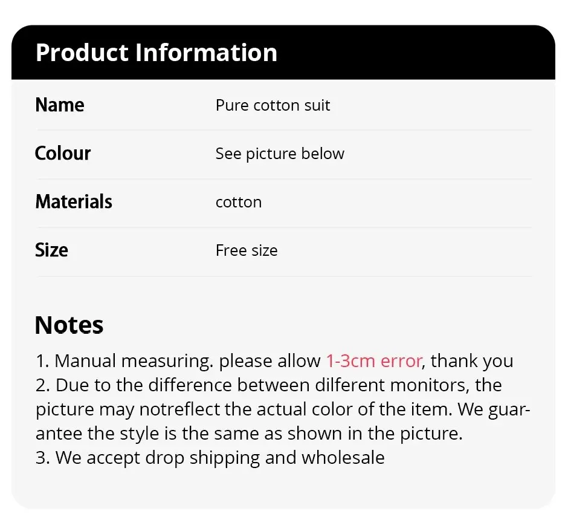
Task: Click the drop shipping and wholesale note
Action: click(x=210, y=458)
